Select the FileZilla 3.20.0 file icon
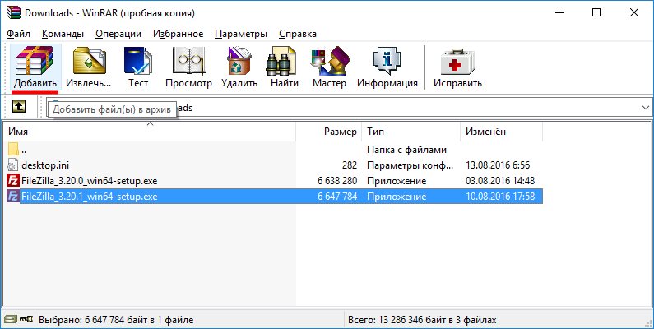The image size is (654, 329). click(x=13, y=181)
